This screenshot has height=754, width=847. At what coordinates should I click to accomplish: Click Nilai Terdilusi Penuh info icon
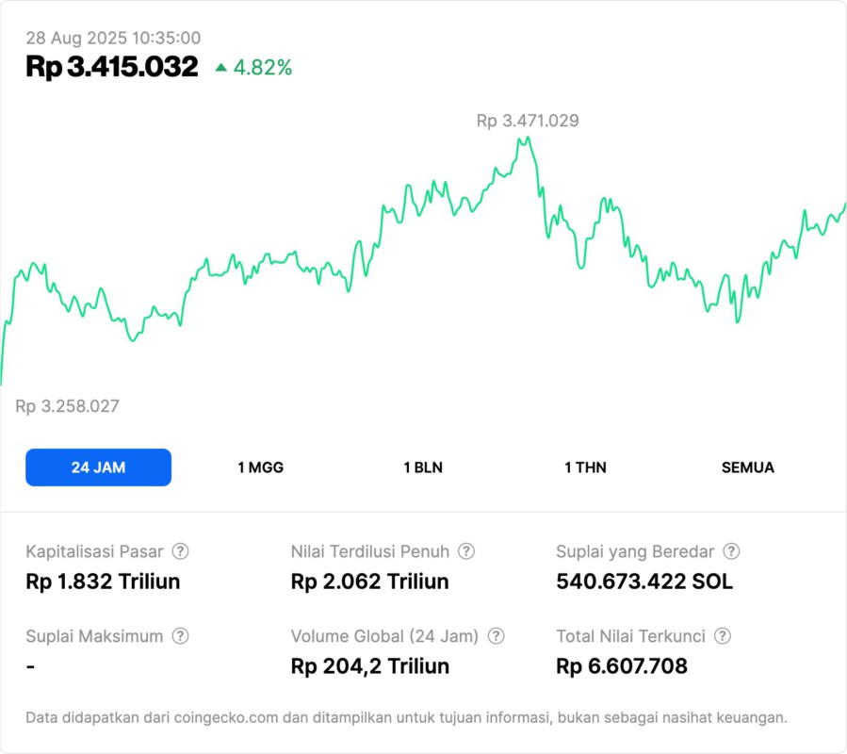pos(466,551)
